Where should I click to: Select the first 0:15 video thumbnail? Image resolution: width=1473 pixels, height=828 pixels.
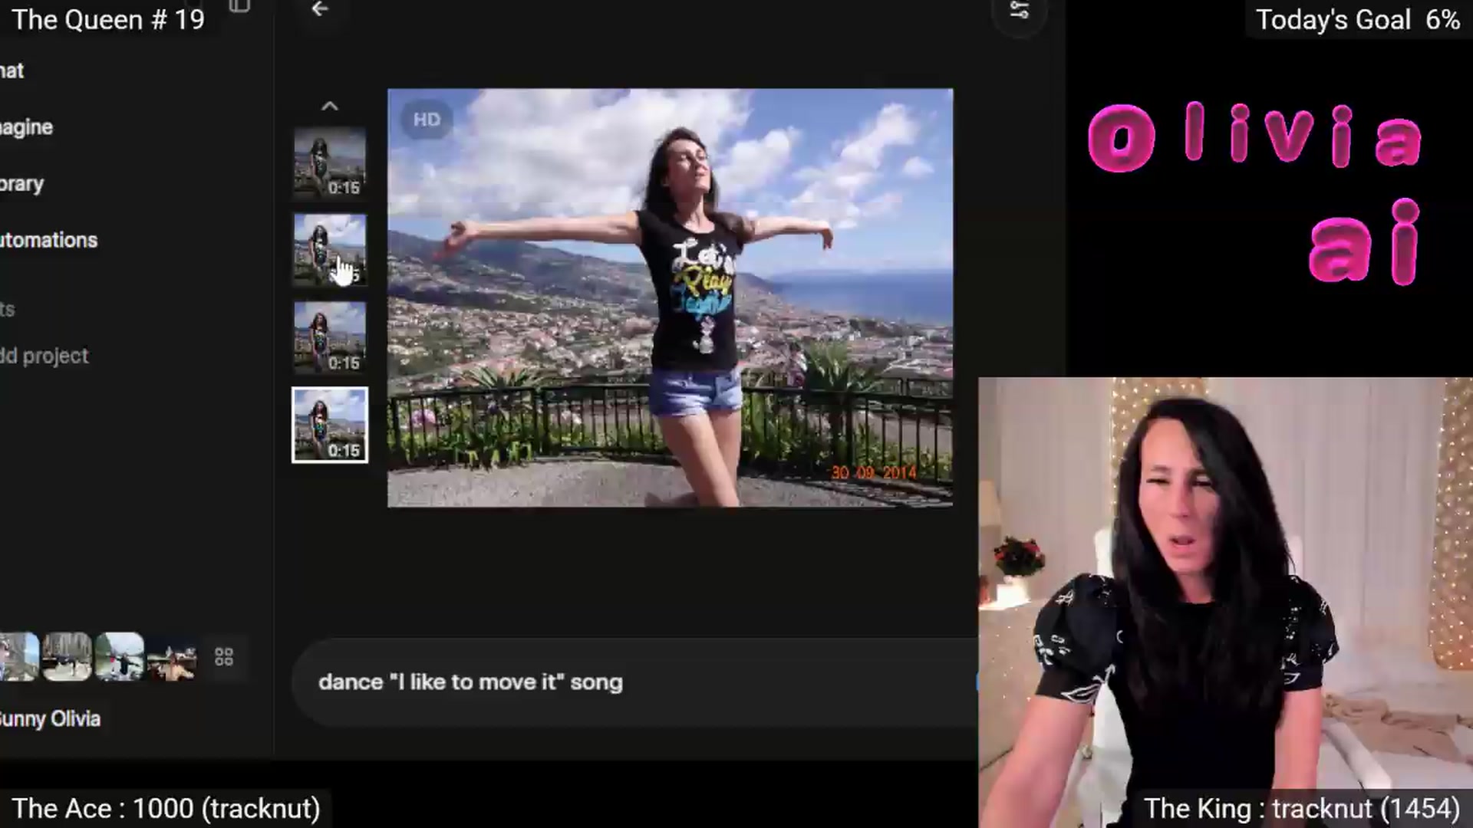click(x=330, y=163)
